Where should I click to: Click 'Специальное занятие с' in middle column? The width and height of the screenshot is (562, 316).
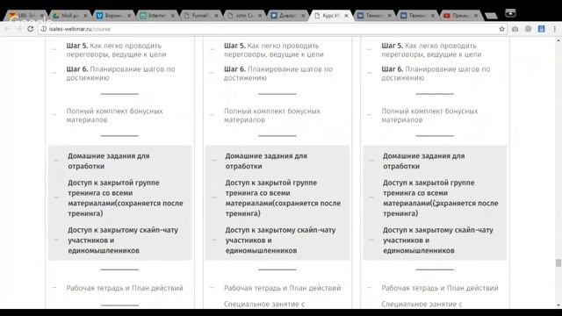point(264,305)
